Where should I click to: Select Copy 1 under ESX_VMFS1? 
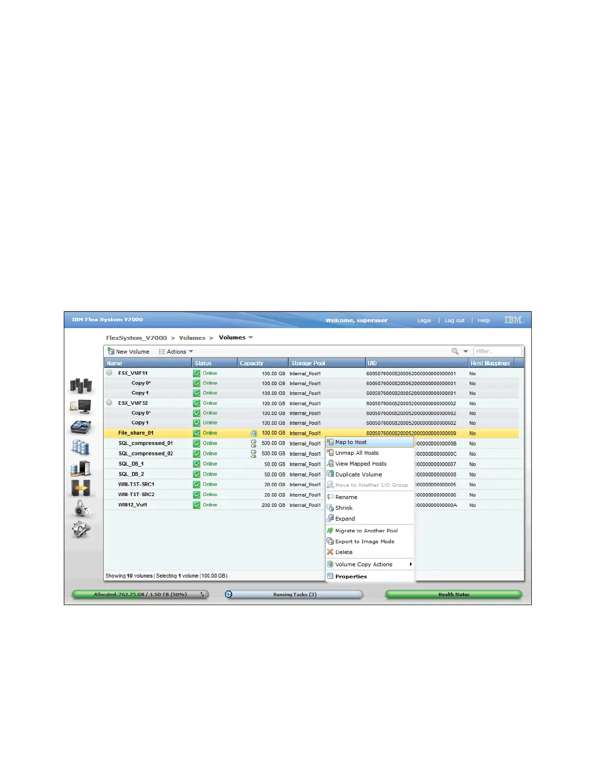tap(140, 393)
